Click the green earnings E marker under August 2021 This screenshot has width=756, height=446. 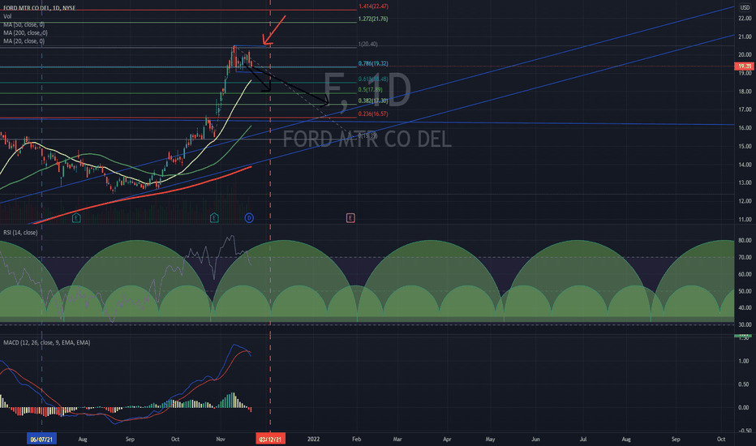coord(76,218)
